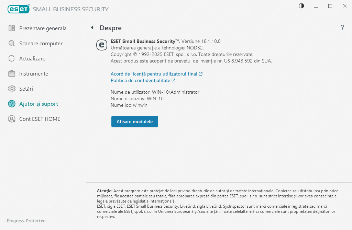Click the Scanare computer magnifier icon

coord(12,43)
